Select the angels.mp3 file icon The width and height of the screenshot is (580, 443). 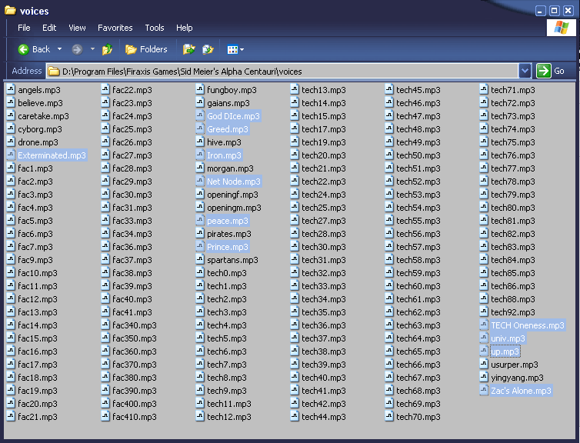(11, 90)
